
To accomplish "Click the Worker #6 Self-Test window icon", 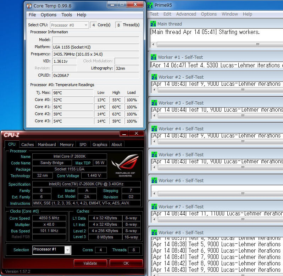I will click(154, 180).
